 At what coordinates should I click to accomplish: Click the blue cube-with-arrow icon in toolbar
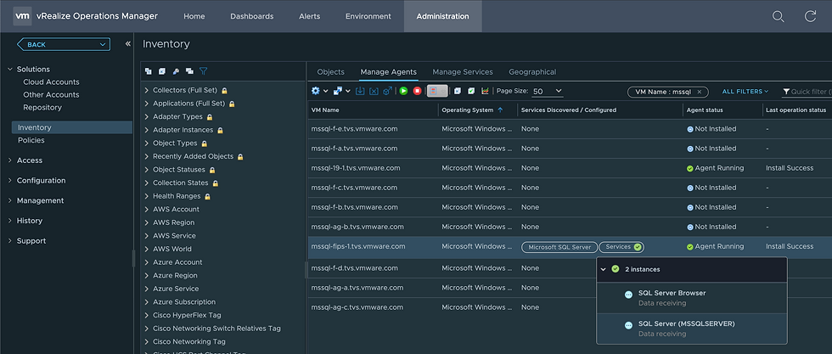tap(388, 91)
